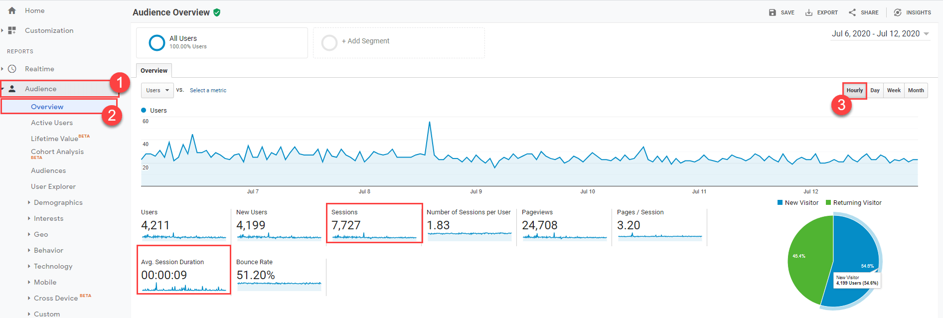Switch chart granularity to Month
Screen dimensions: 943x318
916,90
